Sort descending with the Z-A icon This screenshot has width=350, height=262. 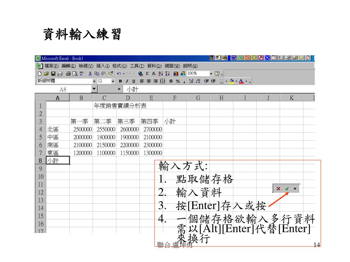[x=167, y=74]
